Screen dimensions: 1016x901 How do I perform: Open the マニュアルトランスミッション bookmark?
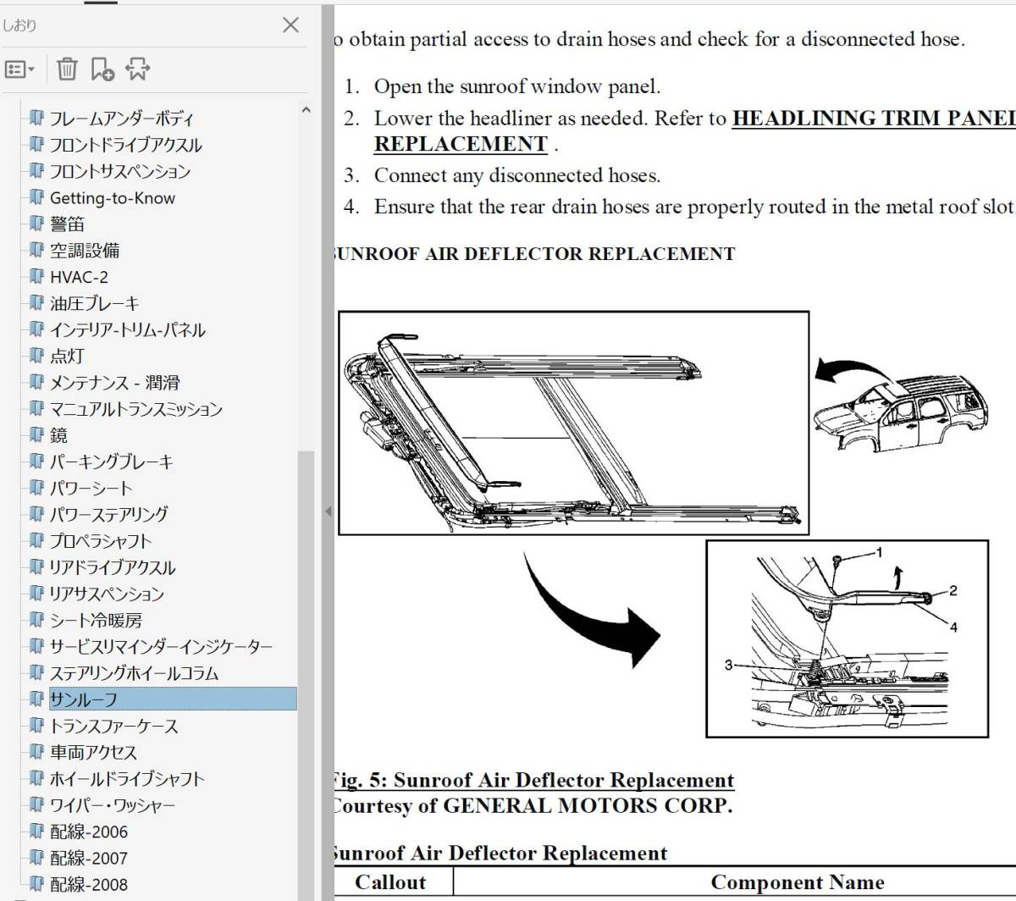point(135,409)
